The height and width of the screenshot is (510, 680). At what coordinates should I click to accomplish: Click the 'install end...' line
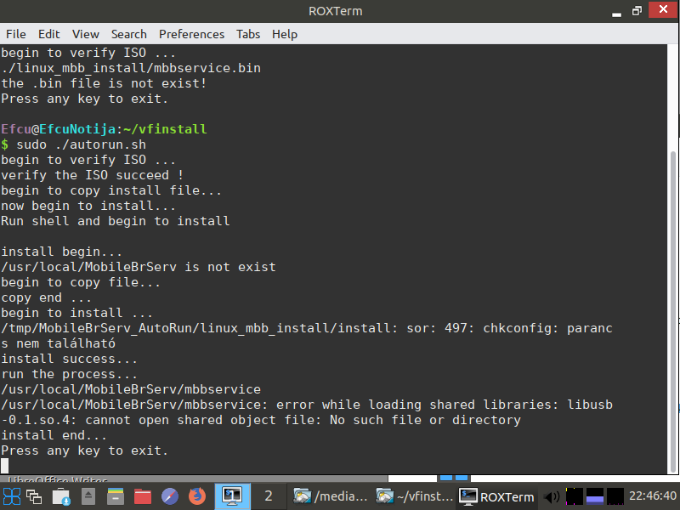54,435
